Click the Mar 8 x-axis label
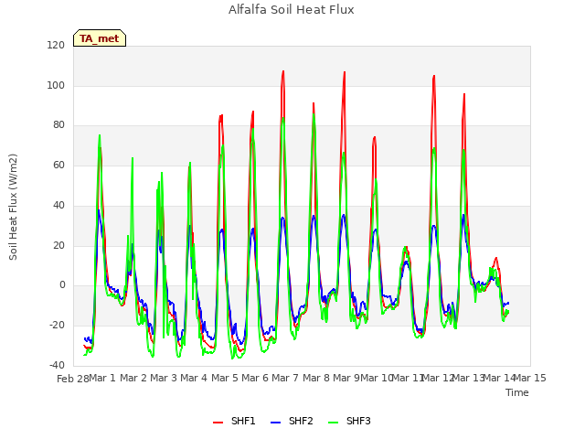 coord(316,378)
